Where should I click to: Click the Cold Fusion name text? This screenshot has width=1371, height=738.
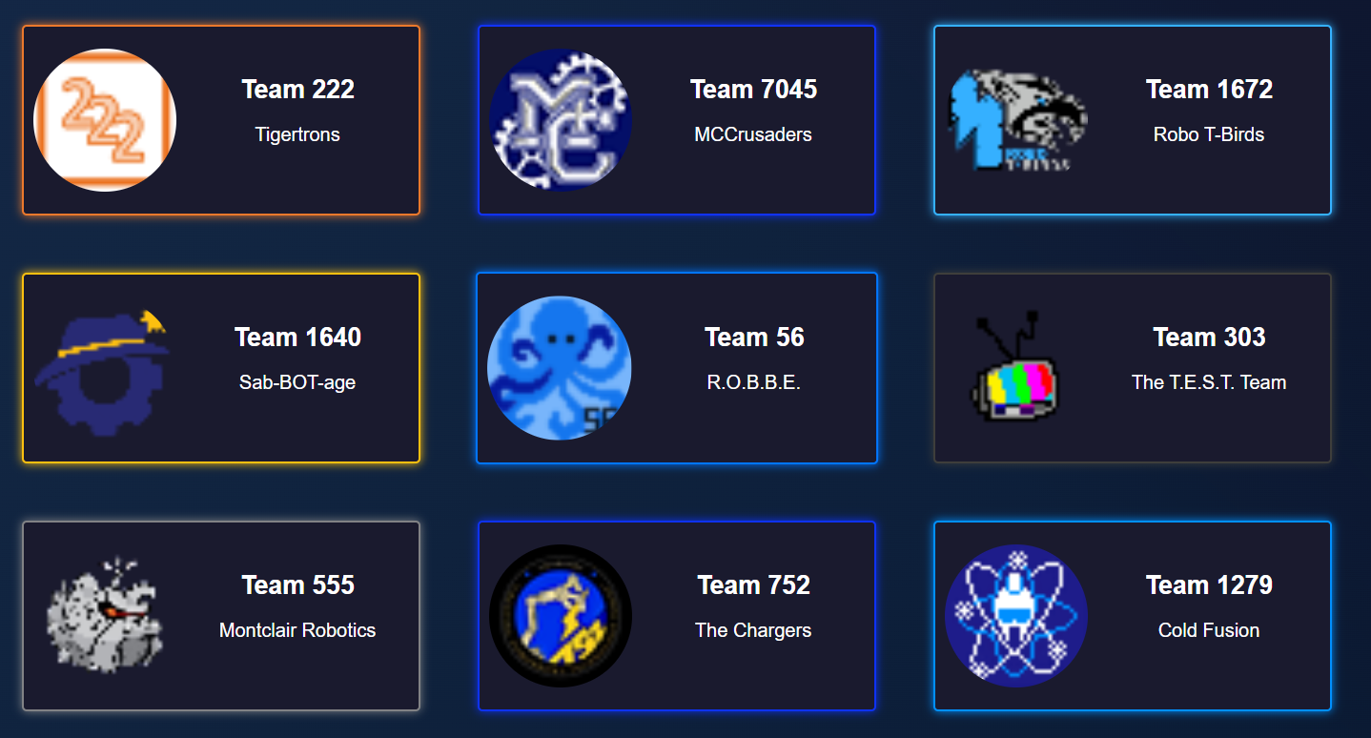coord(1209,630)
